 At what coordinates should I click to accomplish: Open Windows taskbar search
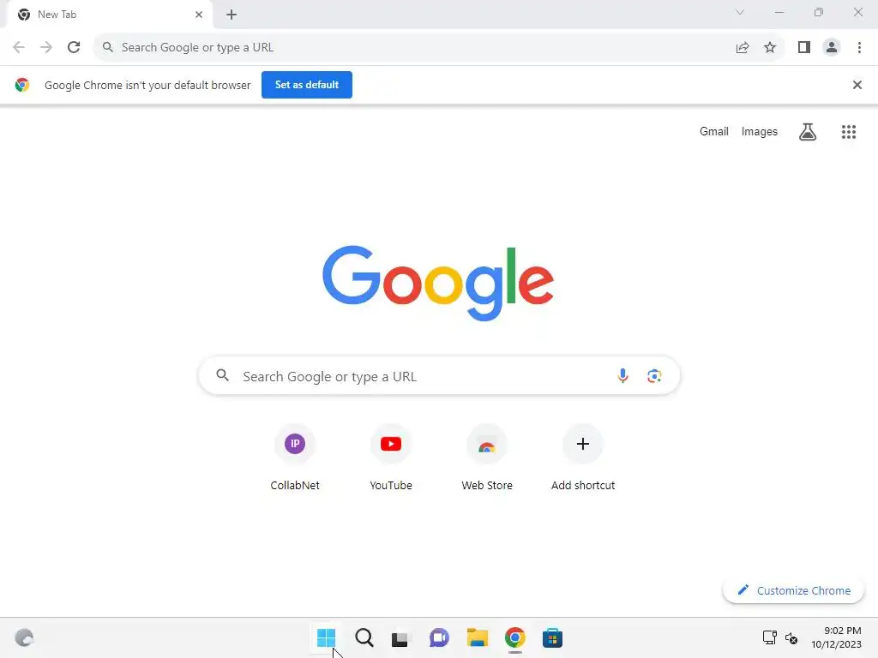point(364,637)
